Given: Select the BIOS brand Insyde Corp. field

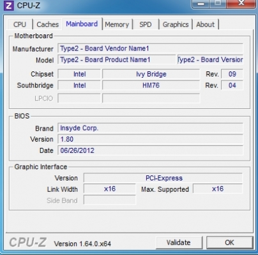Looking at the screenshot, I should click(150, 128).
